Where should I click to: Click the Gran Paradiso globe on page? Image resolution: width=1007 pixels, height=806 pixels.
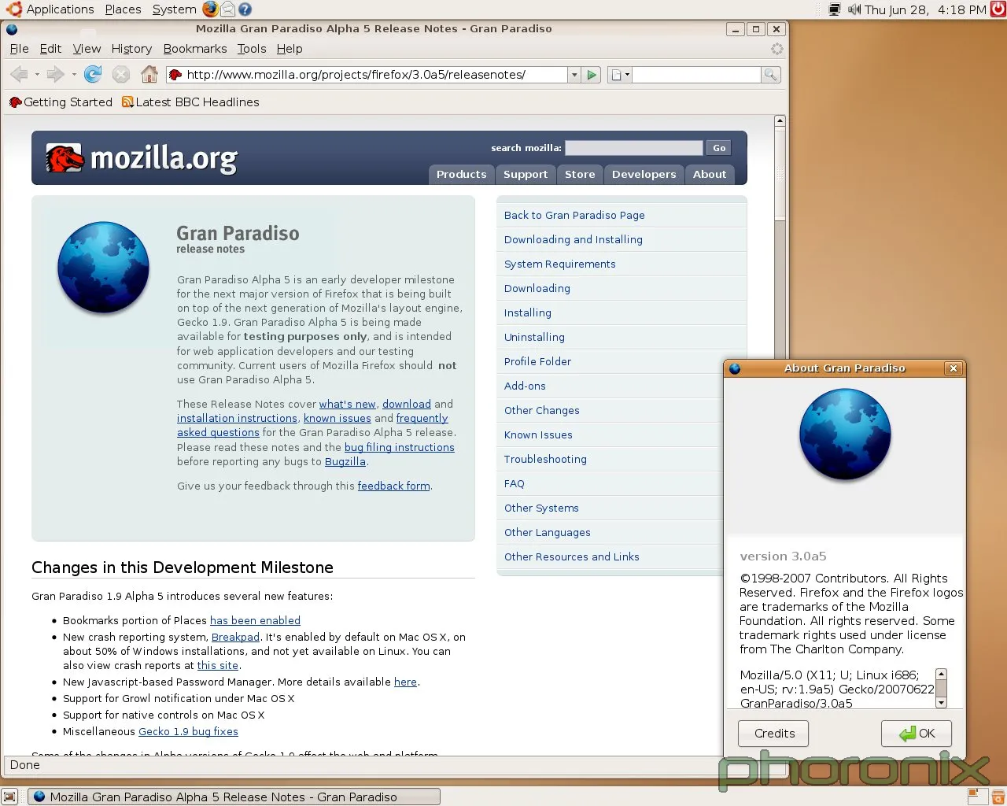(x=103, y=268)
